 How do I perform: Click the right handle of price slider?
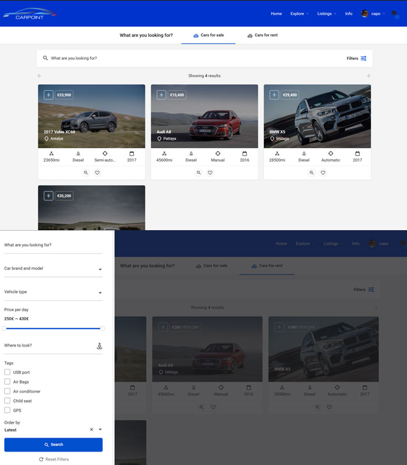[x=102, y=328]
